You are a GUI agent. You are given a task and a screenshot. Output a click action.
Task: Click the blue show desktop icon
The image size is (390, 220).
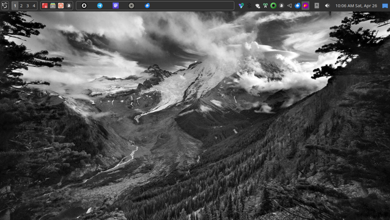(x=385, y=5)
